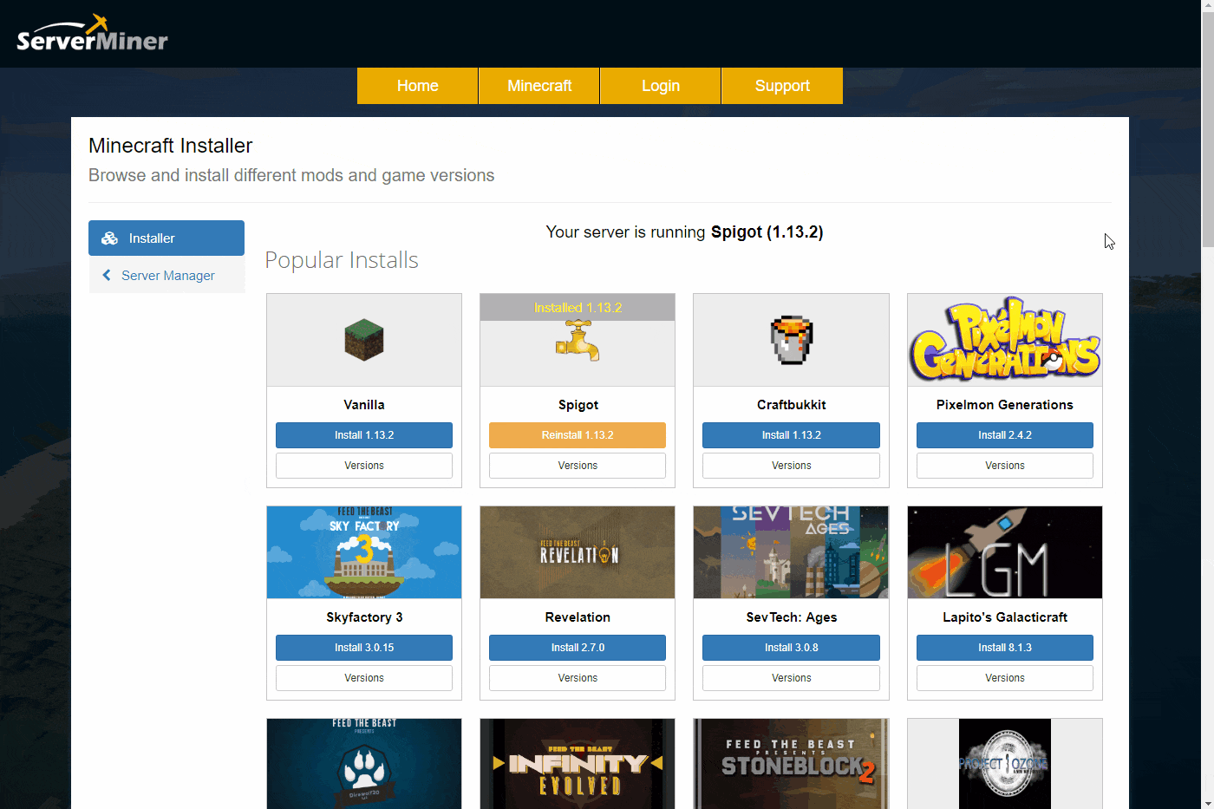Install Lapito's Galacticraft 8.1.3
Screen dimensions: 1214x809
[x=1005, y=648]
